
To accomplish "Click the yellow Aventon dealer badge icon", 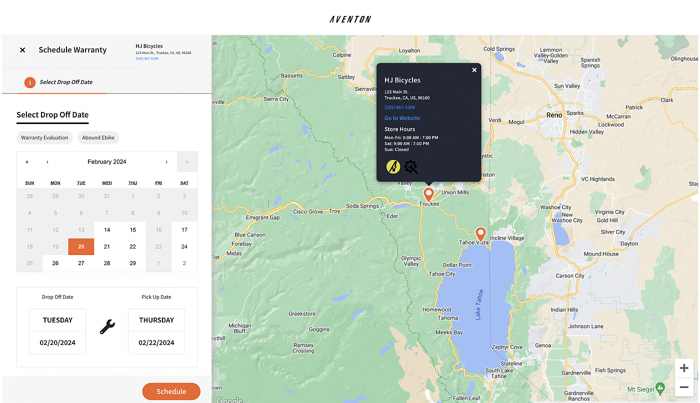I will (393, 166).
